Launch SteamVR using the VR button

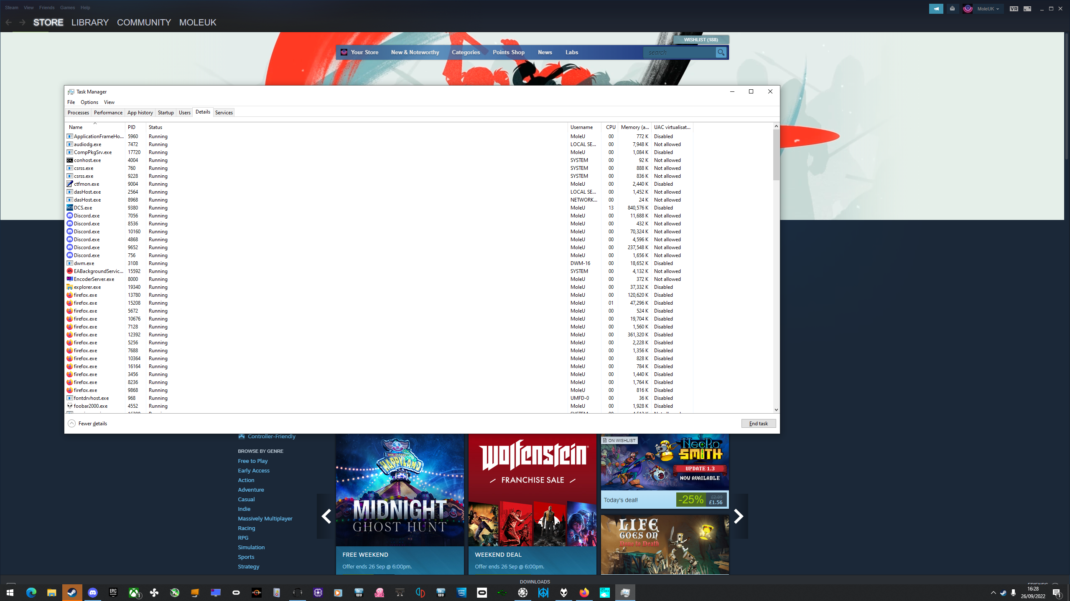coord(1014,8)
